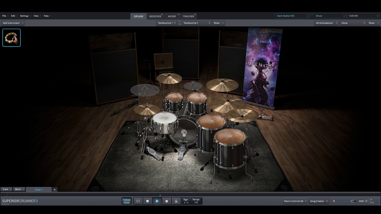Click the stop button in transport
The width and height of the screenshot is (381, 214).
(x=147, y=201)
